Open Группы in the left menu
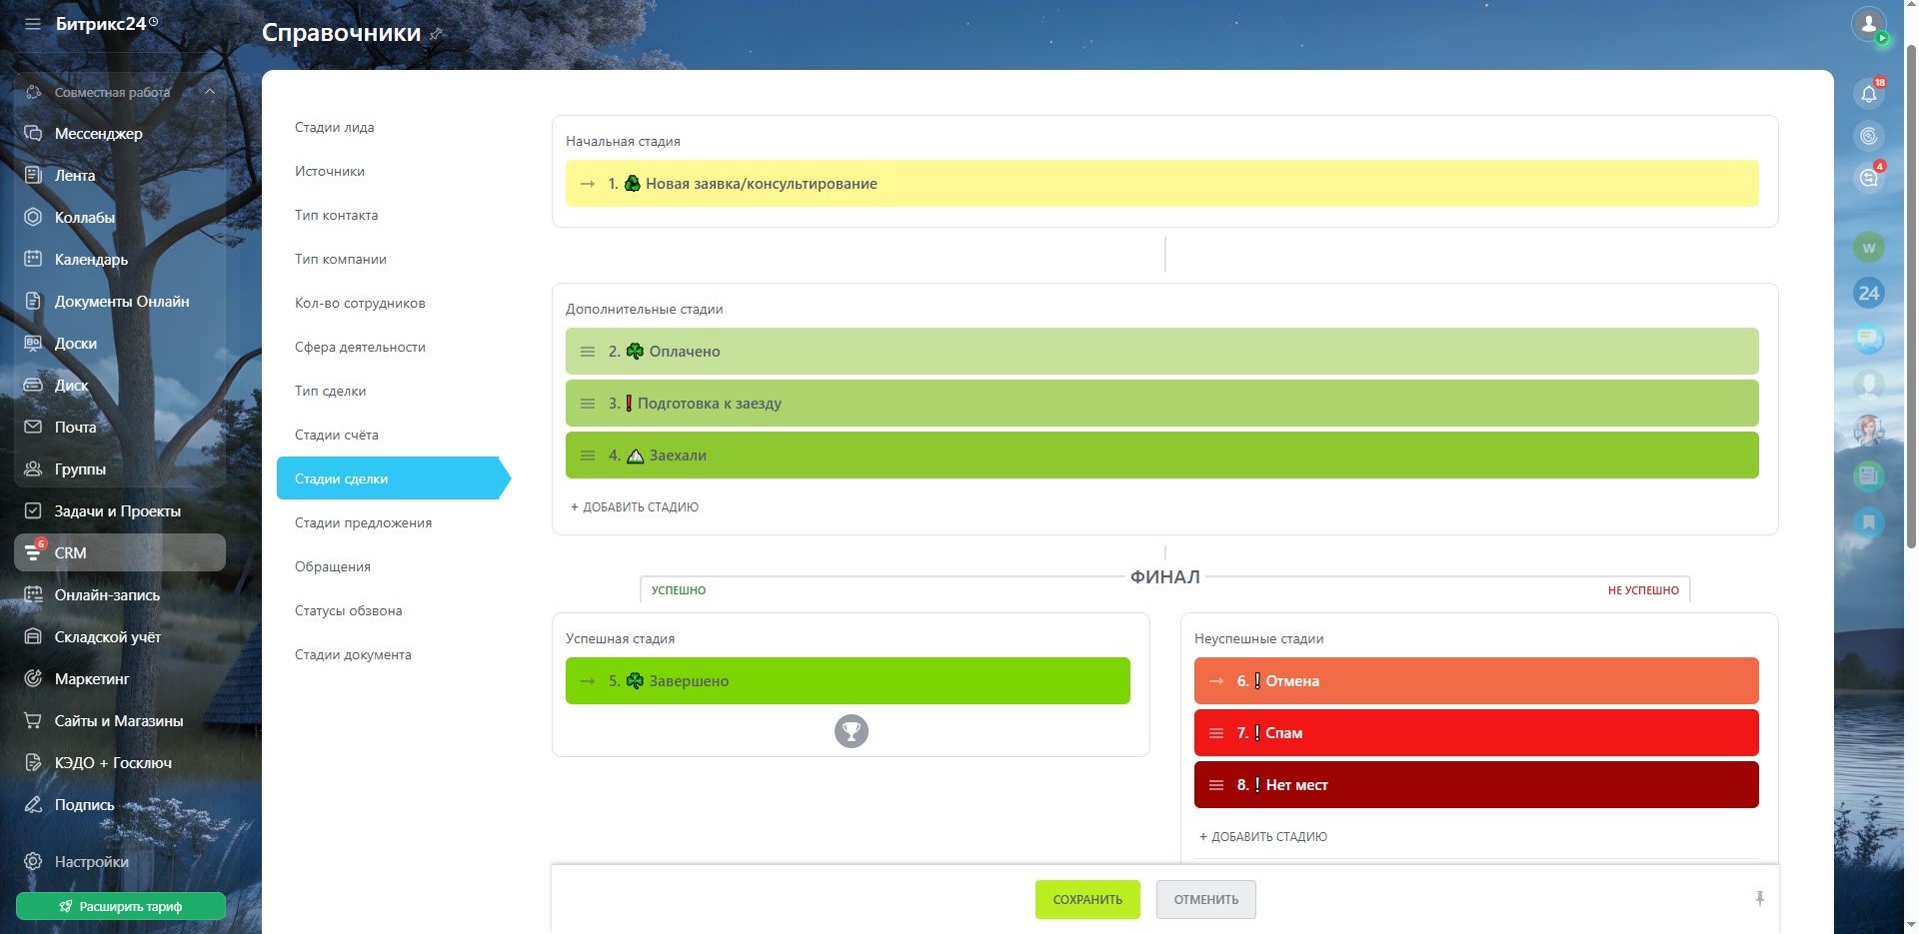Screen dimensions: 1919x934 pyautogui.click(x=120, y=469)
